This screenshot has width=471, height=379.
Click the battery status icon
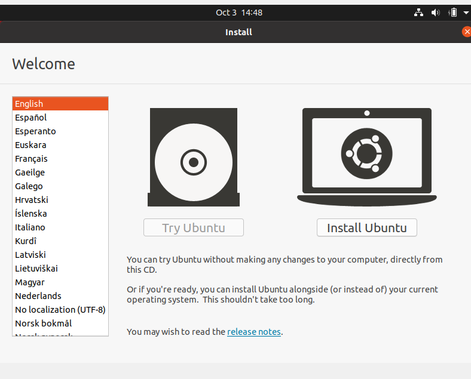pyautogui.click(x=452, y=13)
